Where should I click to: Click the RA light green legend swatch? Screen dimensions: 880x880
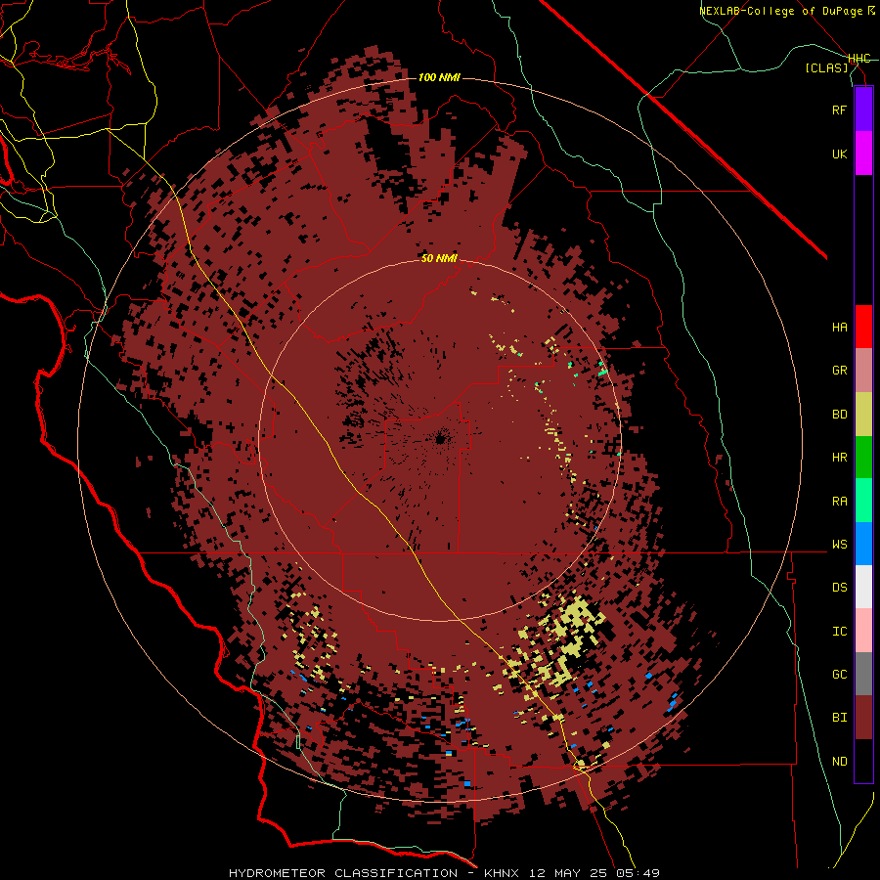pyautogui.click(x=863, y=501)
